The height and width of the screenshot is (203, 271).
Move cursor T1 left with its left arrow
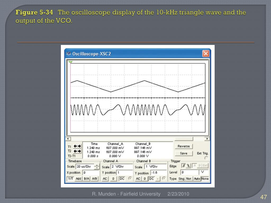[75, 146]
